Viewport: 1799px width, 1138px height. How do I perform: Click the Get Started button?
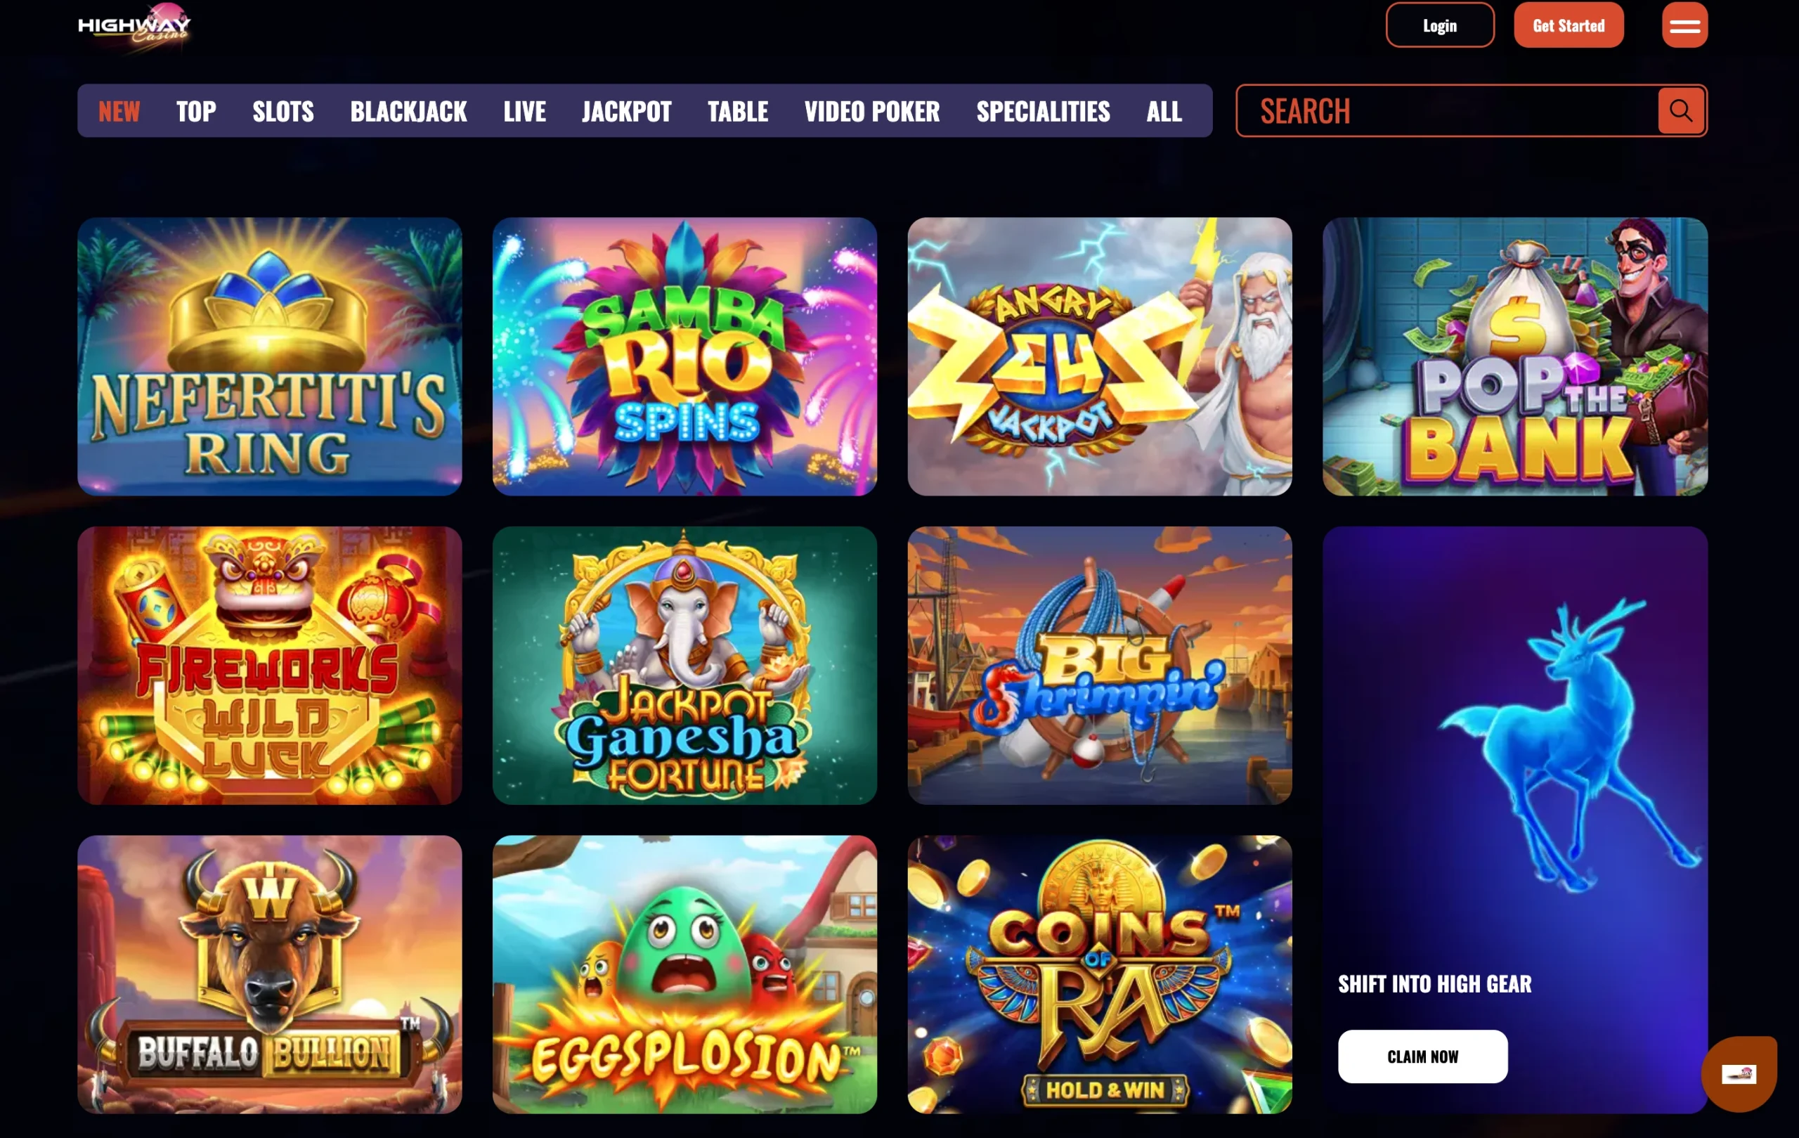click(x=1568, y=25)
